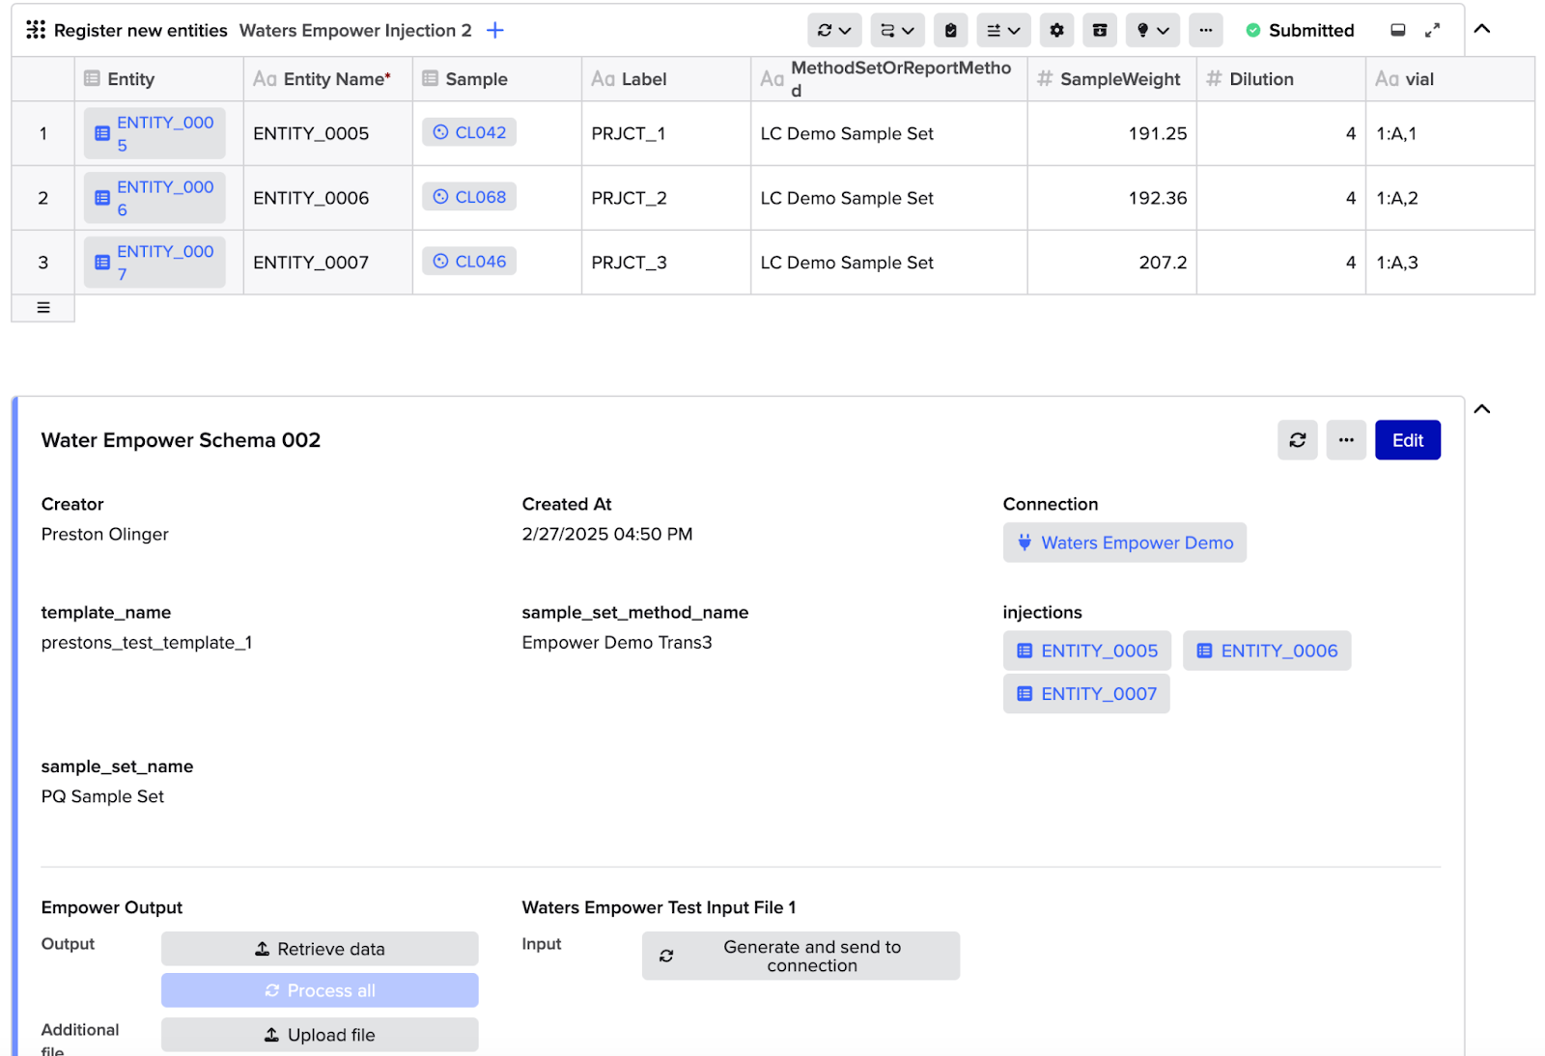Screen dimensions: 1545x1056
Task: Click Generate and send to connection
Action: pos(801,956)
